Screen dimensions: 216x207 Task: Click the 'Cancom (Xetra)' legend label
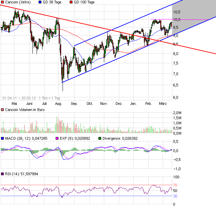click(x=18, y=2)
